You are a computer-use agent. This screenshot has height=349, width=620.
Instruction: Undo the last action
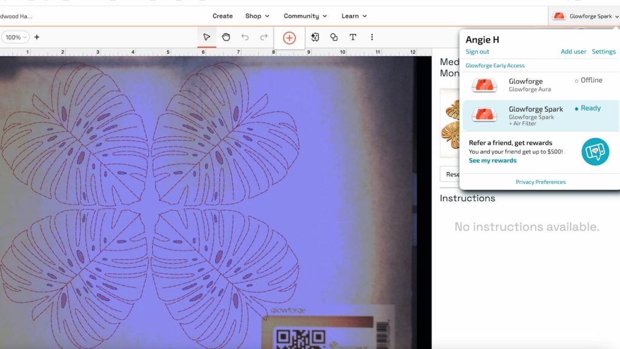tap(246, 37)
